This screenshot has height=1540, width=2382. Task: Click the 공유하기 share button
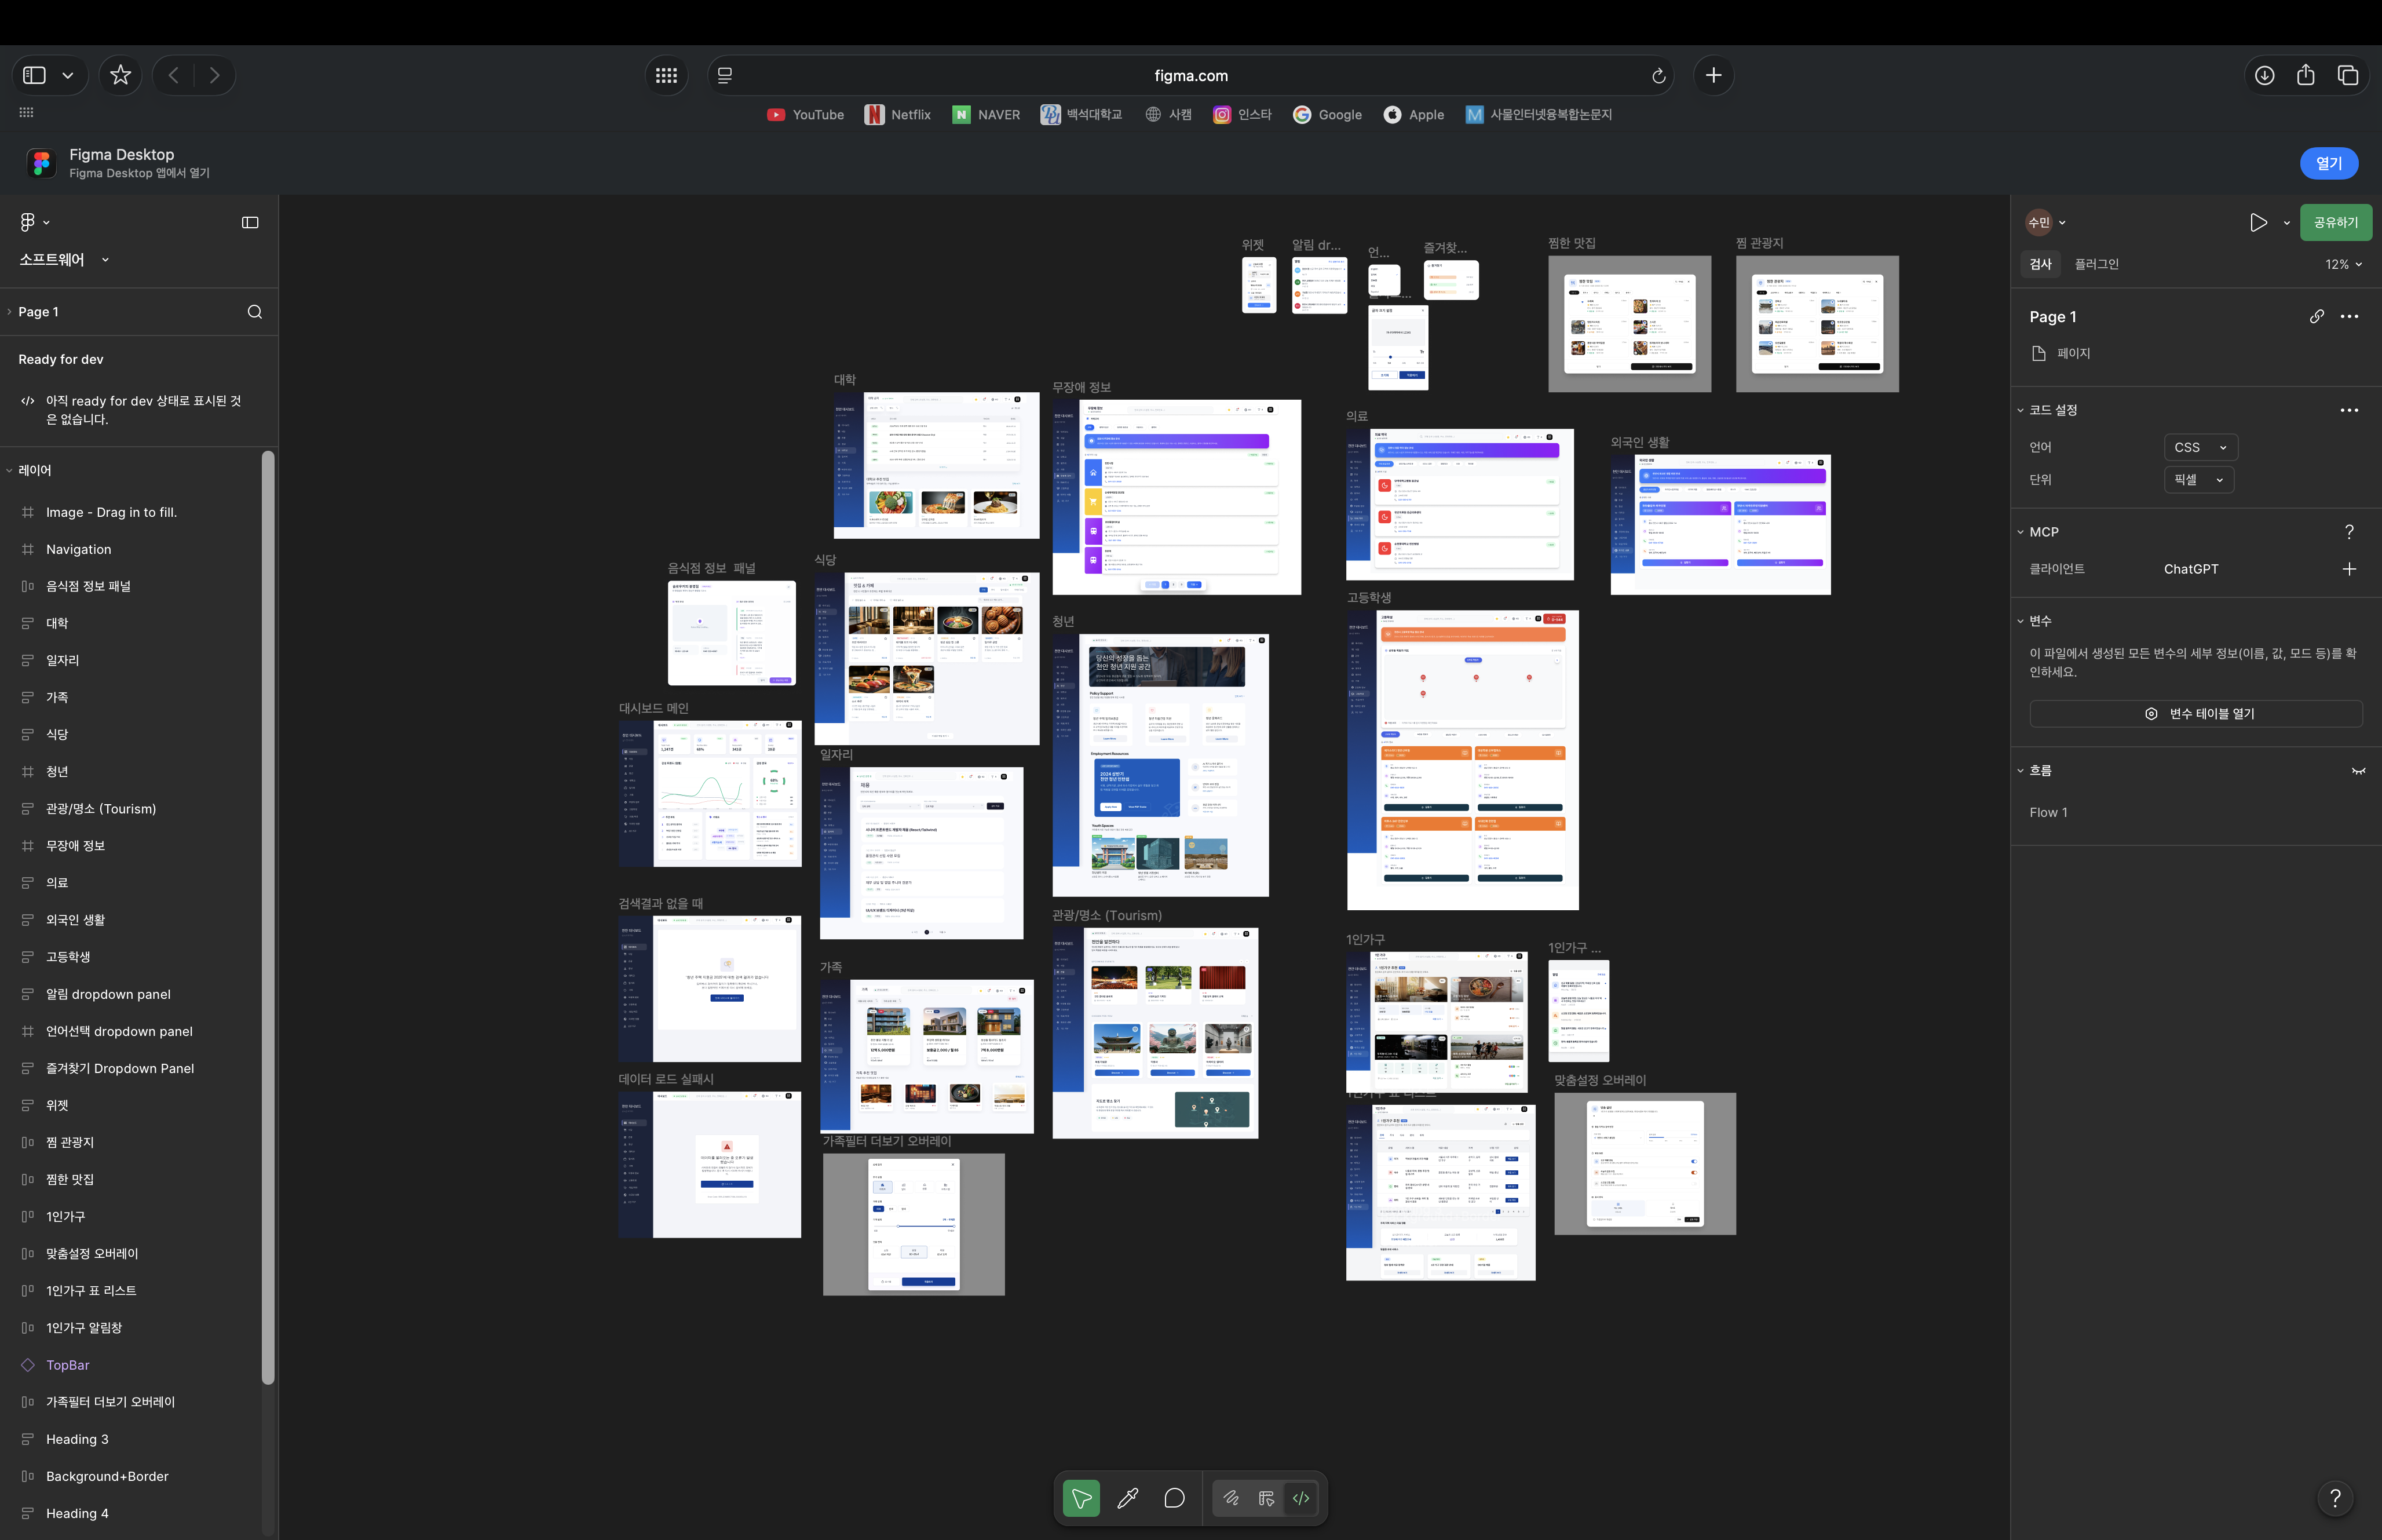(x=2335, y=222)
